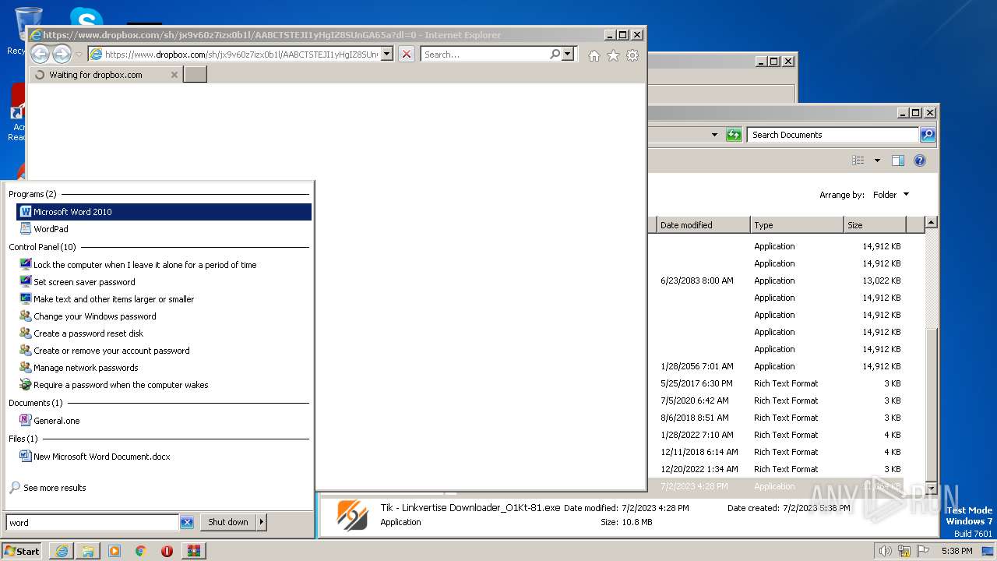
Task: Open a new tab in Internet Explorer
Action: (195, 75)
